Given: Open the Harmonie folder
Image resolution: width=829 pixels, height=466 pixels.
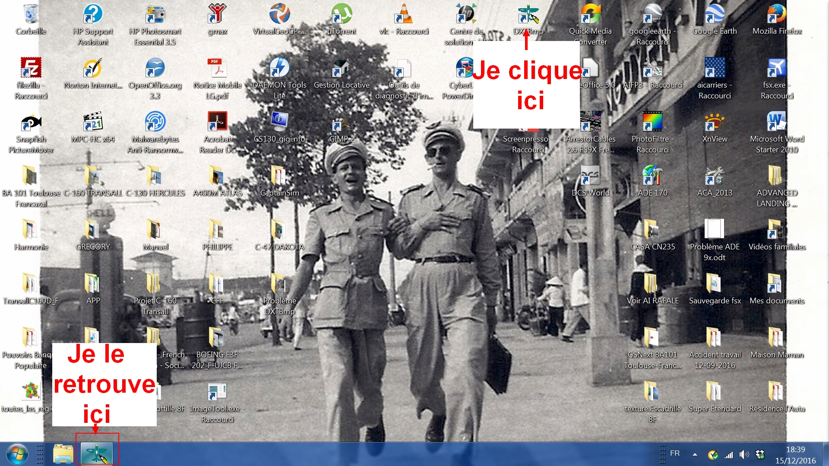Looking at the screenshot, I should click(x=31, y=230).
